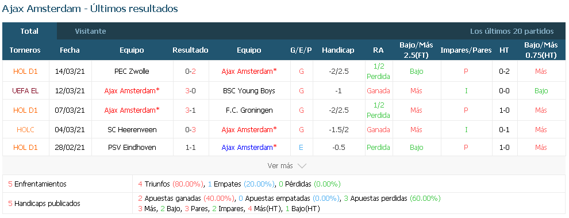Click the Bajo/Más 2.5(FT) column header
The image size is (569, 218).
tap(416, 50)
